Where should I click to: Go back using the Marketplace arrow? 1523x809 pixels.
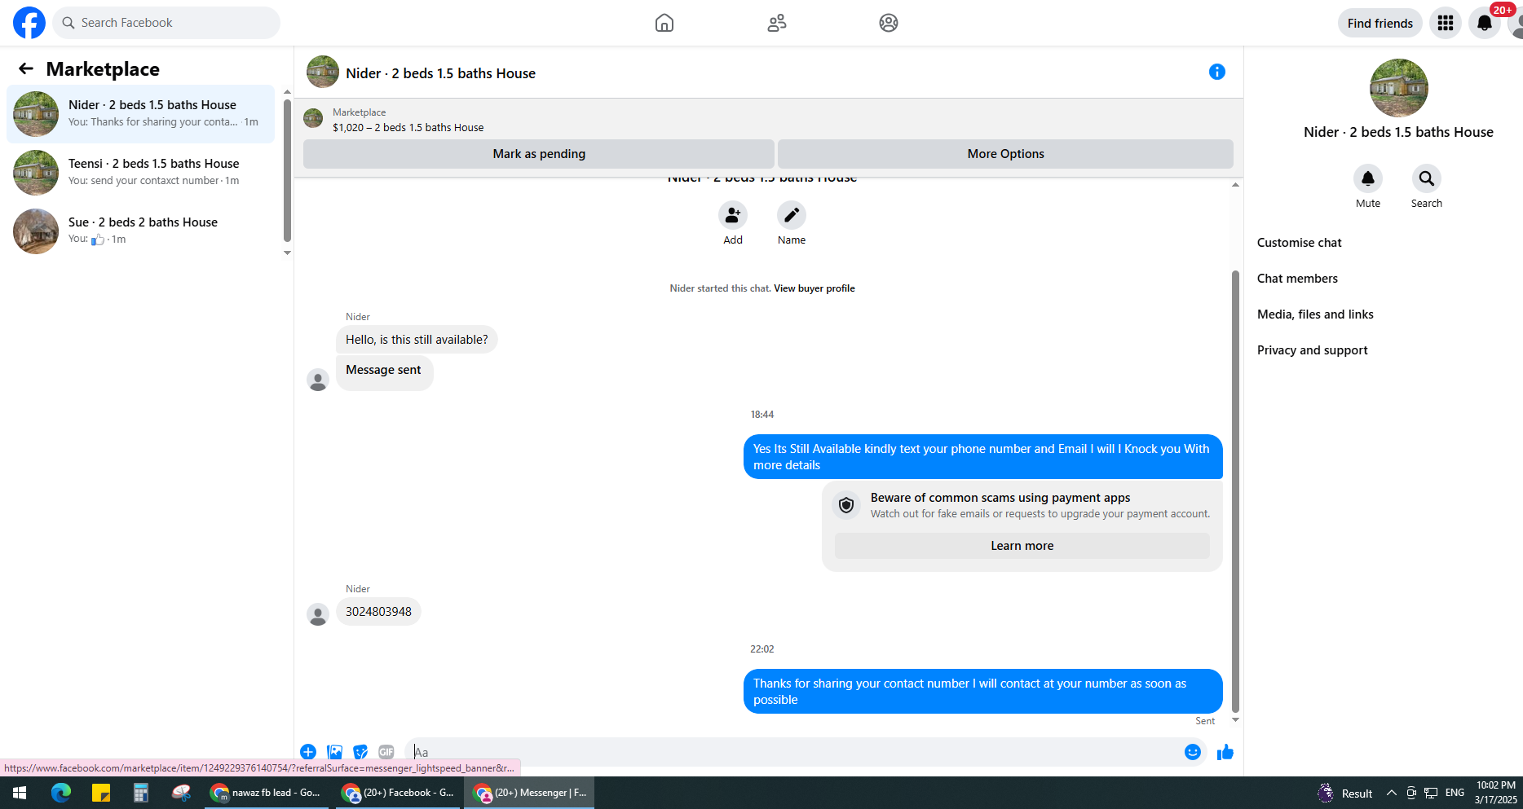26,68
